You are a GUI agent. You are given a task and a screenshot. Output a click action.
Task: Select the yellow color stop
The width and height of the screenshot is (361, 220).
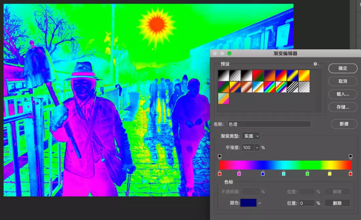coord(329,173)
